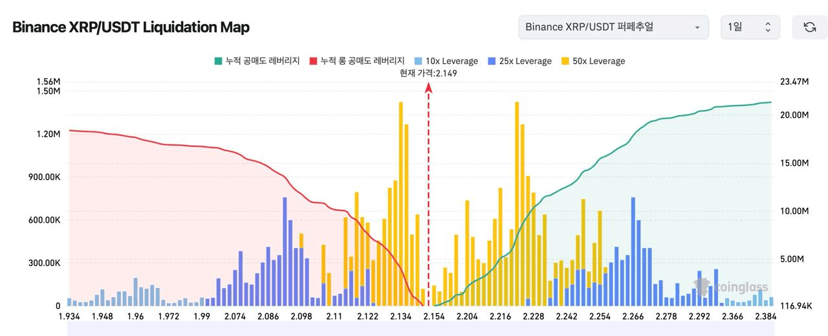This screenshot has width=828, height=336.
Task: Open the 1일 timeframe selector
Action: tap(750, 27)
